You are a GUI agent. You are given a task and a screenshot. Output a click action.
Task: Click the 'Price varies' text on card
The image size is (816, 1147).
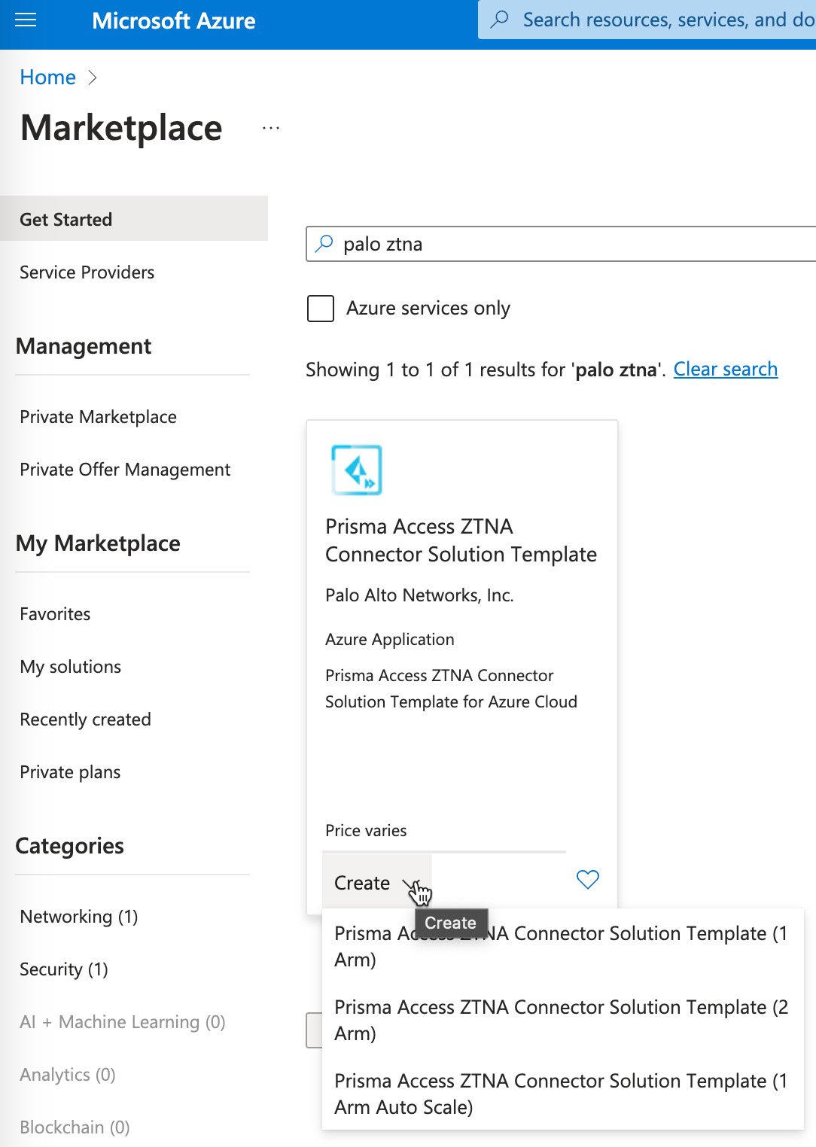pyautogui.click(x=366, y=830)
